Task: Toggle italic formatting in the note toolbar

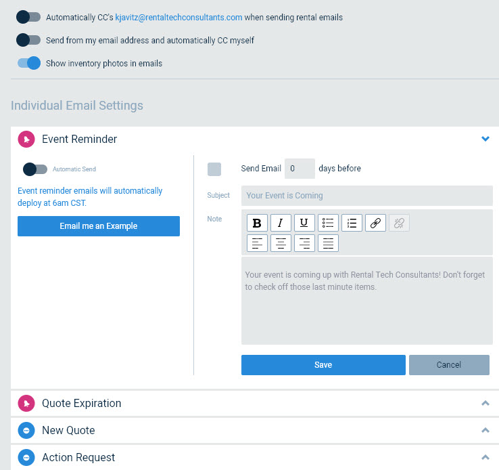Action: click(281, 223)
